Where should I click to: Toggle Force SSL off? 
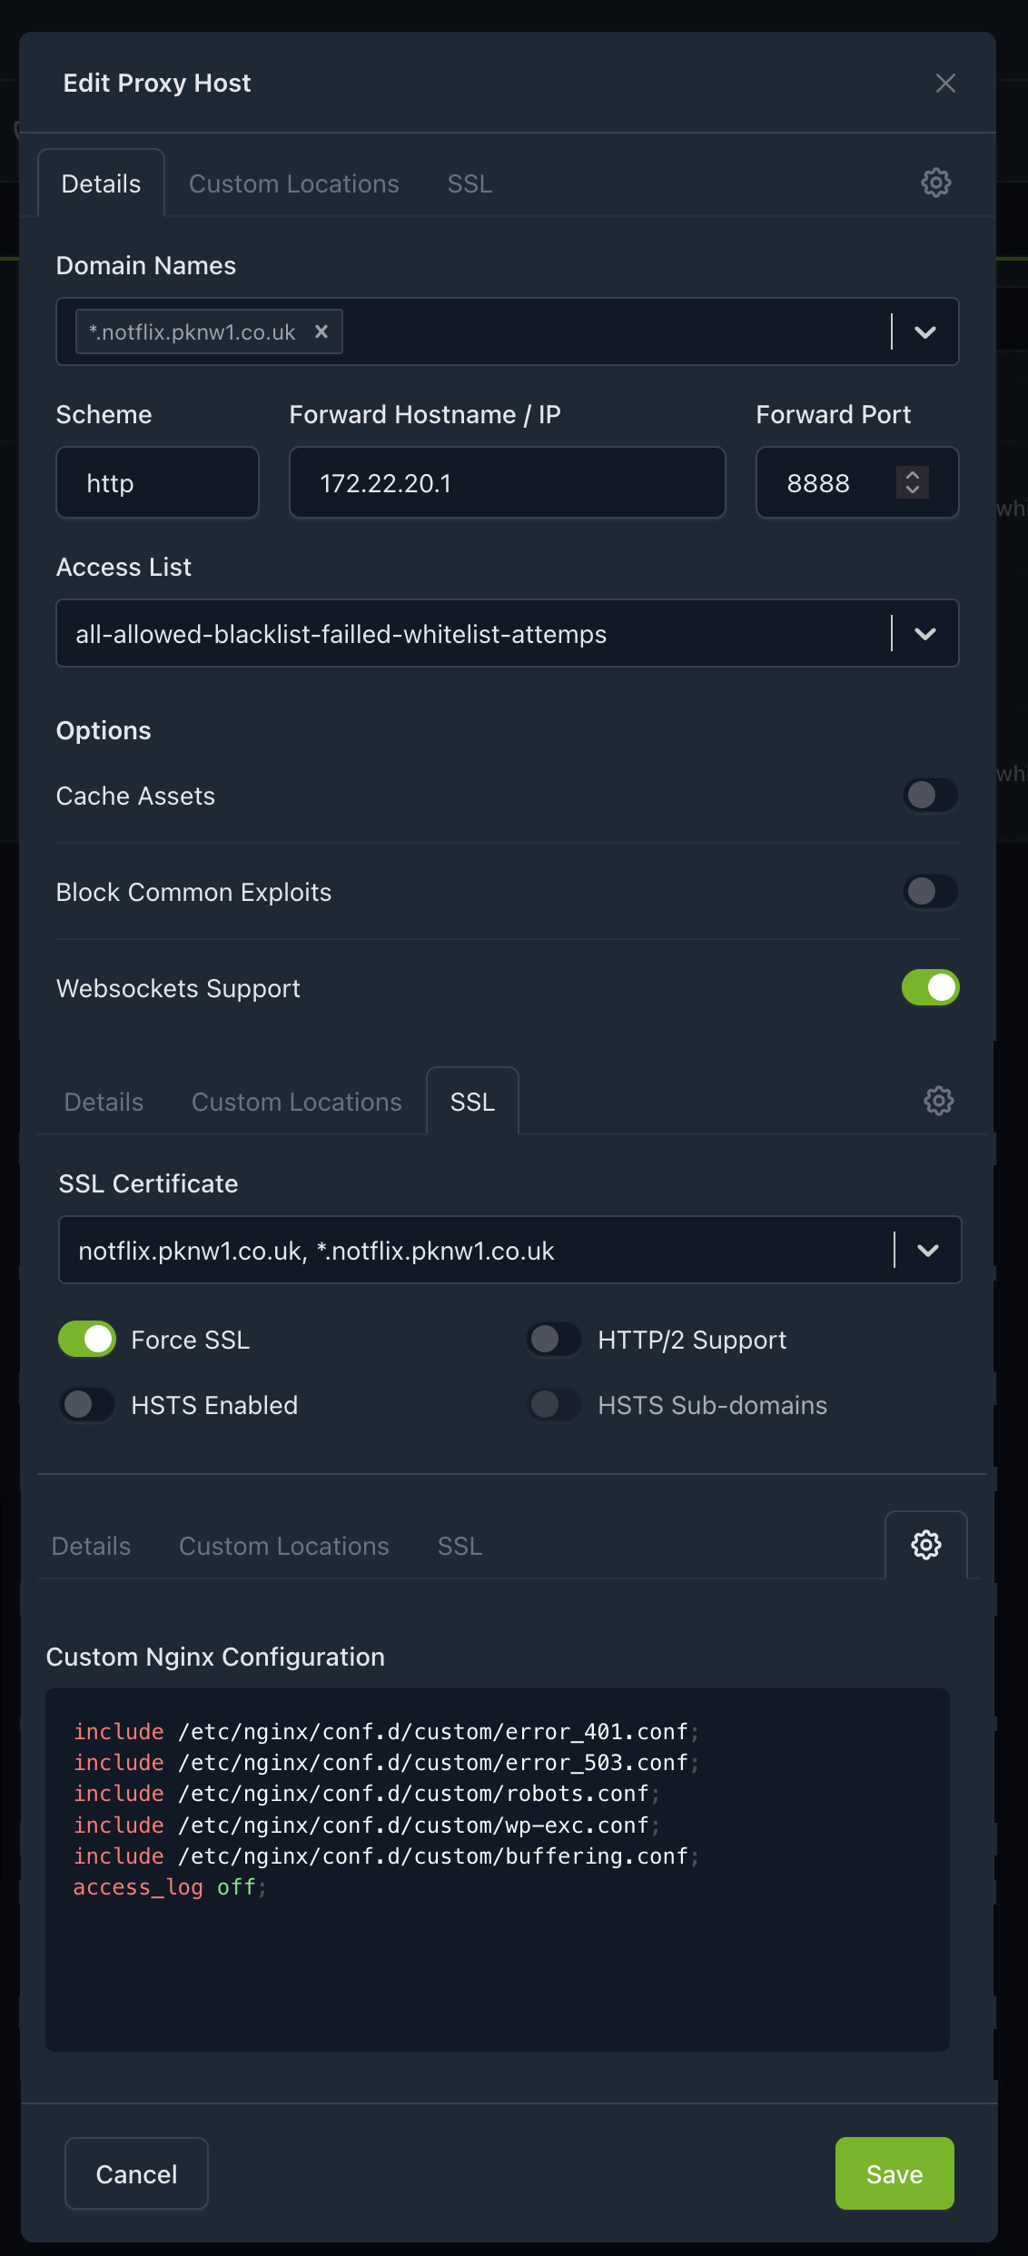[x=87, y=1340]
